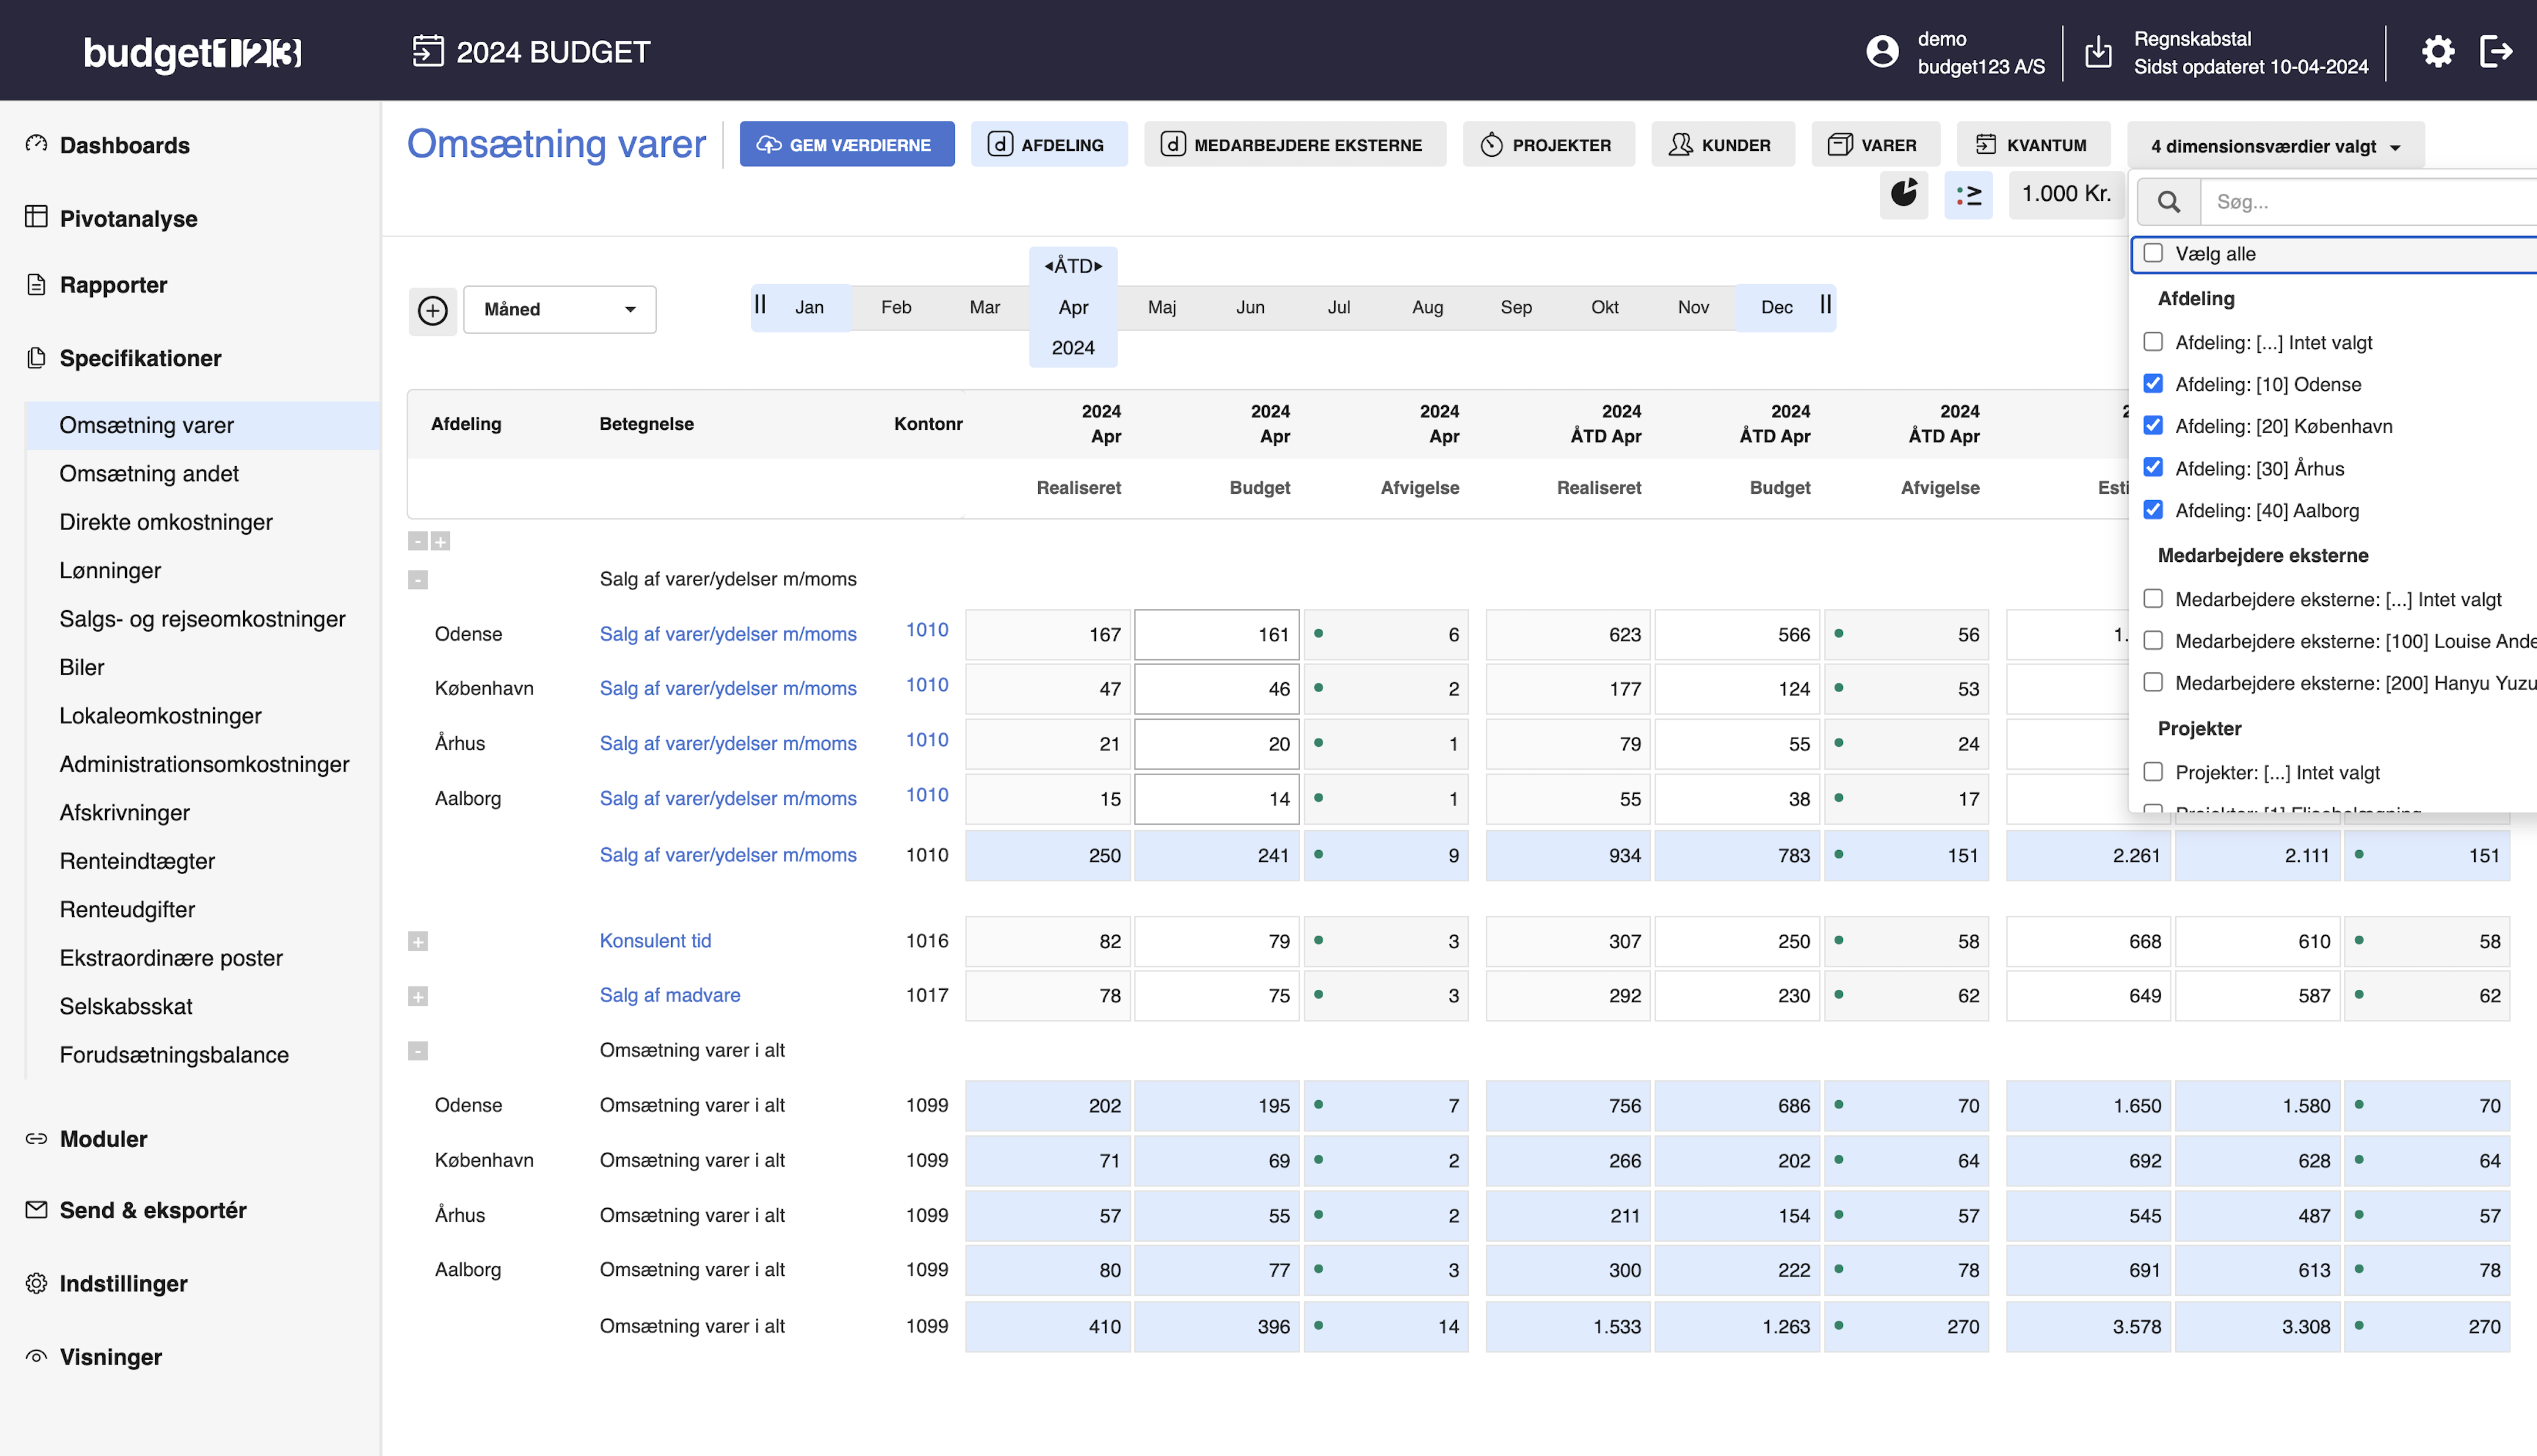The image size is (2537, 1456).
Task: Click the logout icon in header
Action: coord(2496,51)
